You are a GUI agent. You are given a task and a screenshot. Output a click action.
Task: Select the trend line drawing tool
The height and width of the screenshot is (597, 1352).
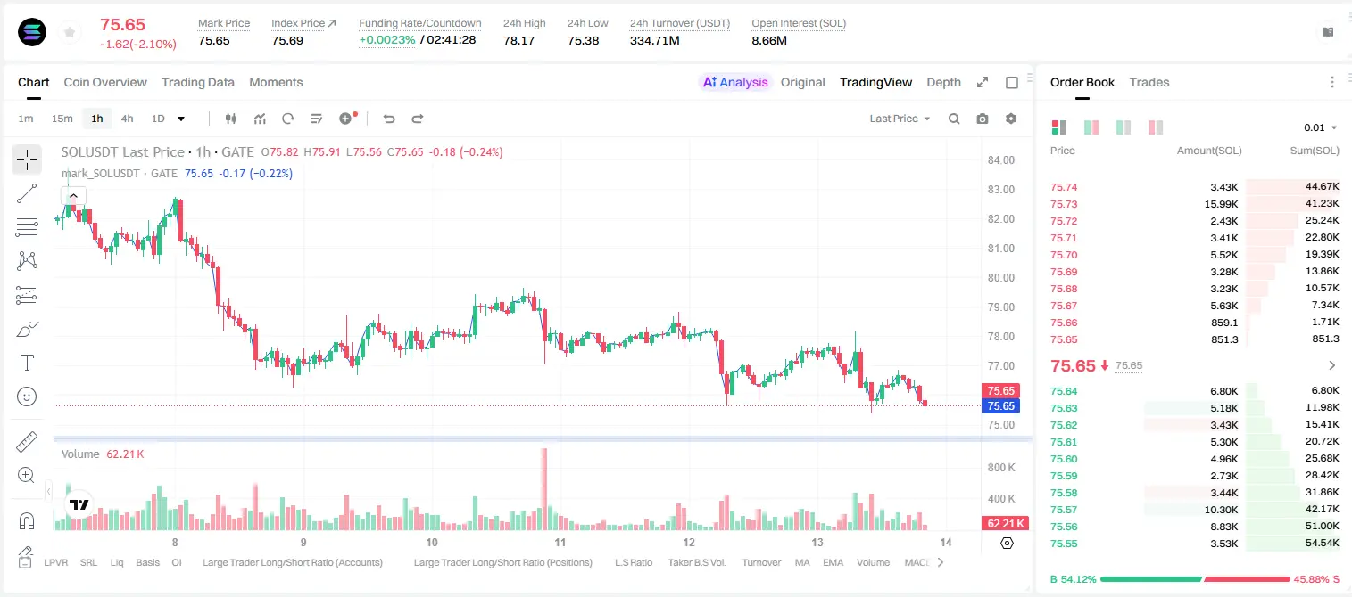27,193
